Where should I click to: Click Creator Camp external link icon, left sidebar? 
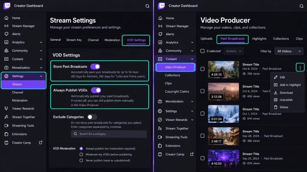pos(40,142)
